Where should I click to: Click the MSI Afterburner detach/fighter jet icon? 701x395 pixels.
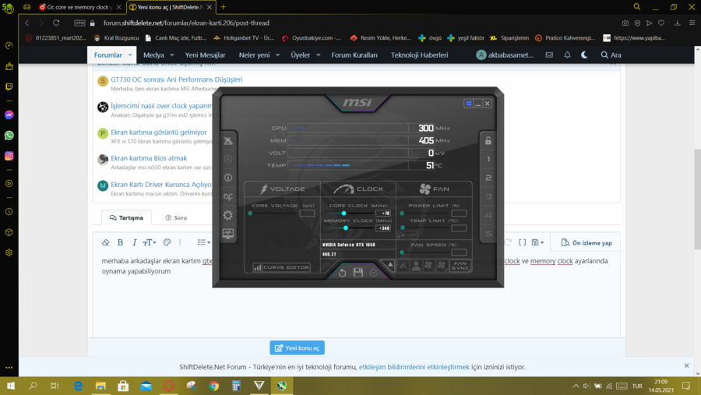(x=228, y=140)
